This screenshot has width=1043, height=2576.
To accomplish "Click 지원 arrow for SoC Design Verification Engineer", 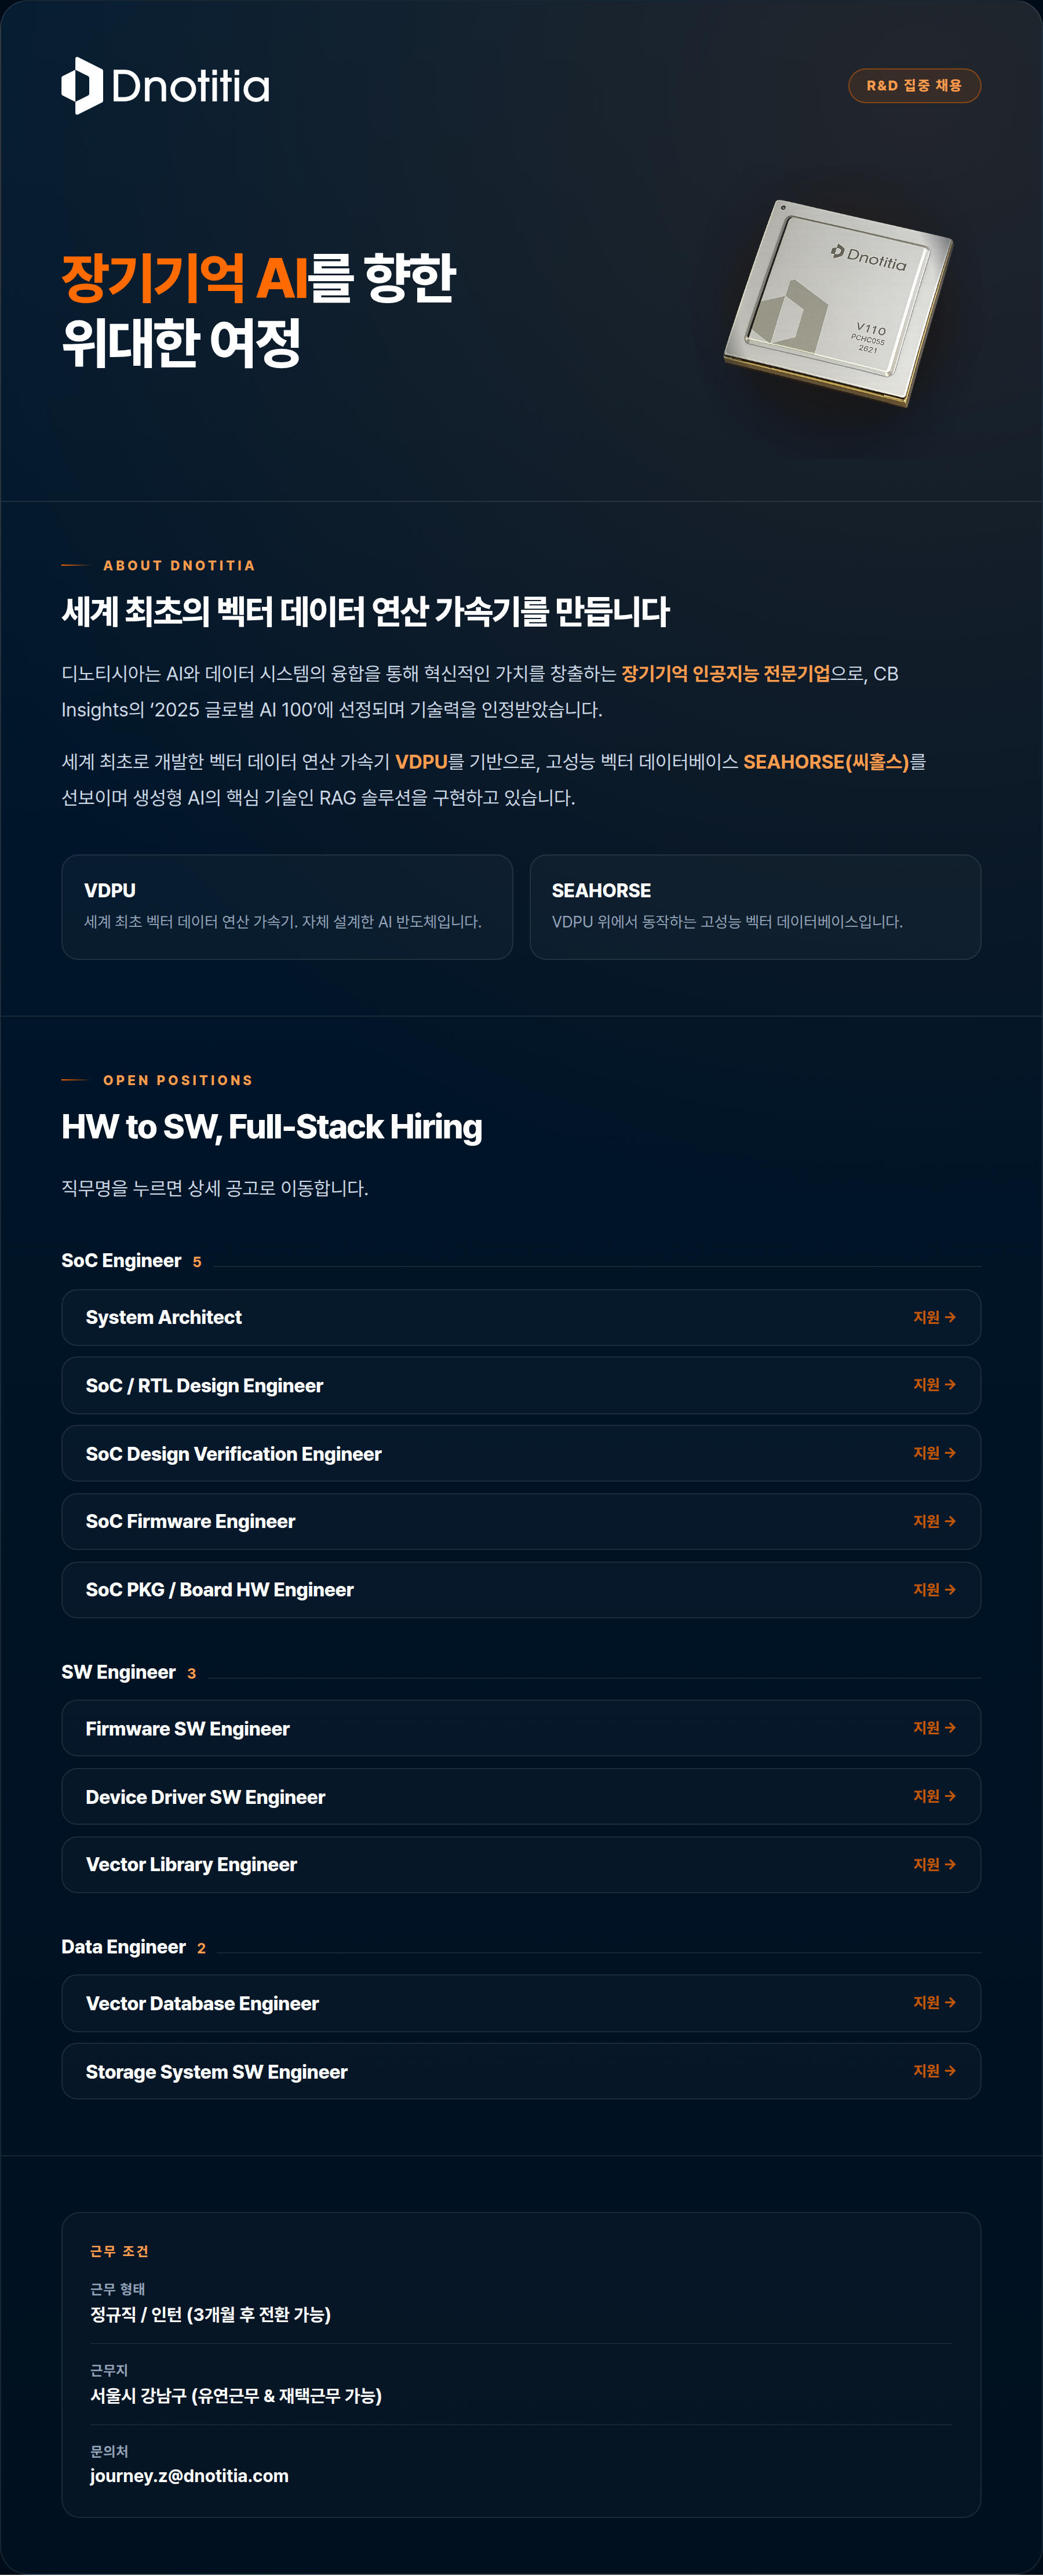I will coord(934,1453).
